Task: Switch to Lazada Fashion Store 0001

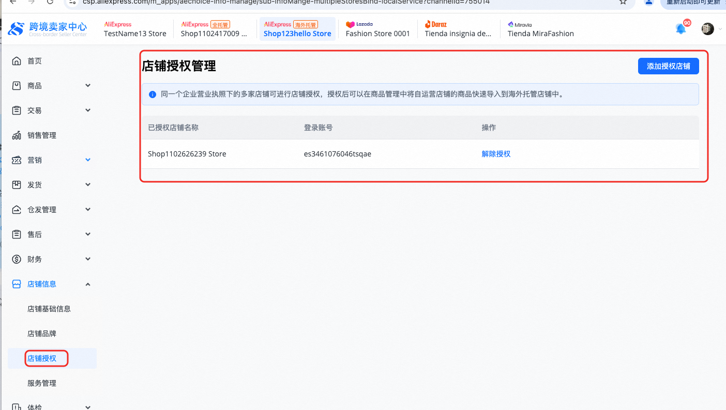Action: point(377,29)
